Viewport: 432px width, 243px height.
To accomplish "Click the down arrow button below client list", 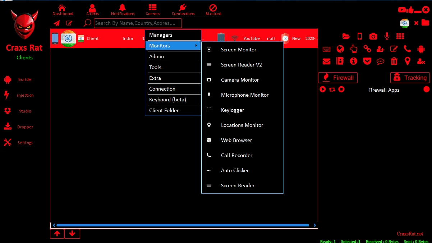I will coord(72,234).
